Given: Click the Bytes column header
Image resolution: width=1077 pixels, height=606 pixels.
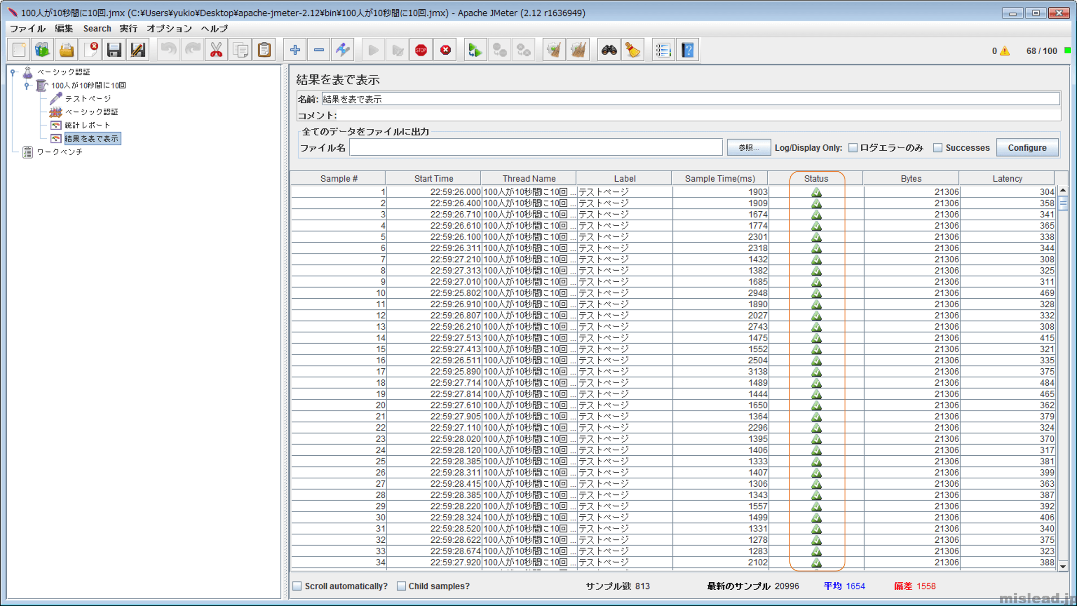Looking at the screenshot, I should tap(911, 179).
